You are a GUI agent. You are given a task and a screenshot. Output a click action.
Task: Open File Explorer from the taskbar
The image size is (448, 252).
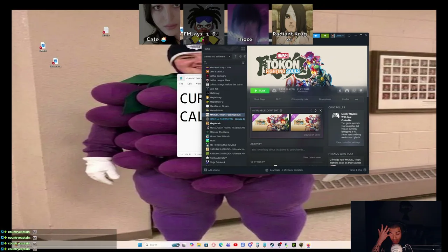[x=198, y=245]
